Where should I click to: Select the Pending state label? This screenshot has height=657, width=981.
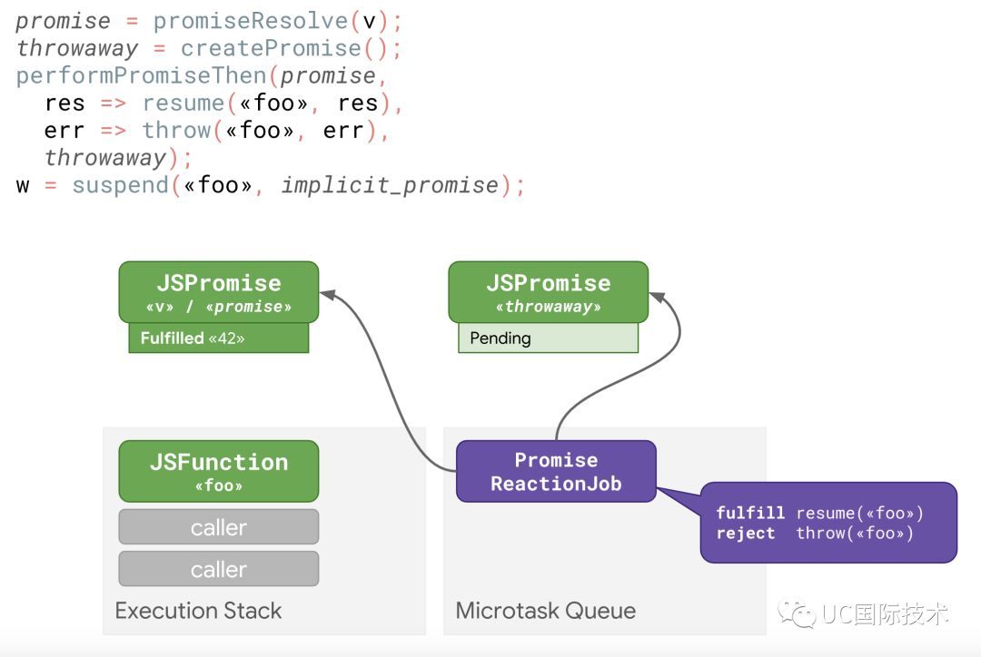pos(548,338)
